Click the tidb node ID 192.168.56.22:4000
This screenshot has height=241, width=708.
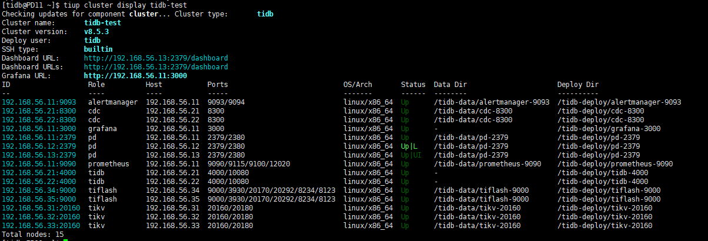pyautogui.click(x=39, y=182)
